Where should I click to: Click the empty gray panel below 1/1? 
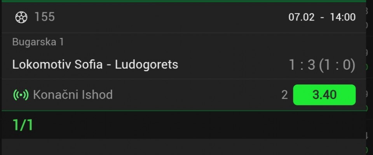coord(184,147)
